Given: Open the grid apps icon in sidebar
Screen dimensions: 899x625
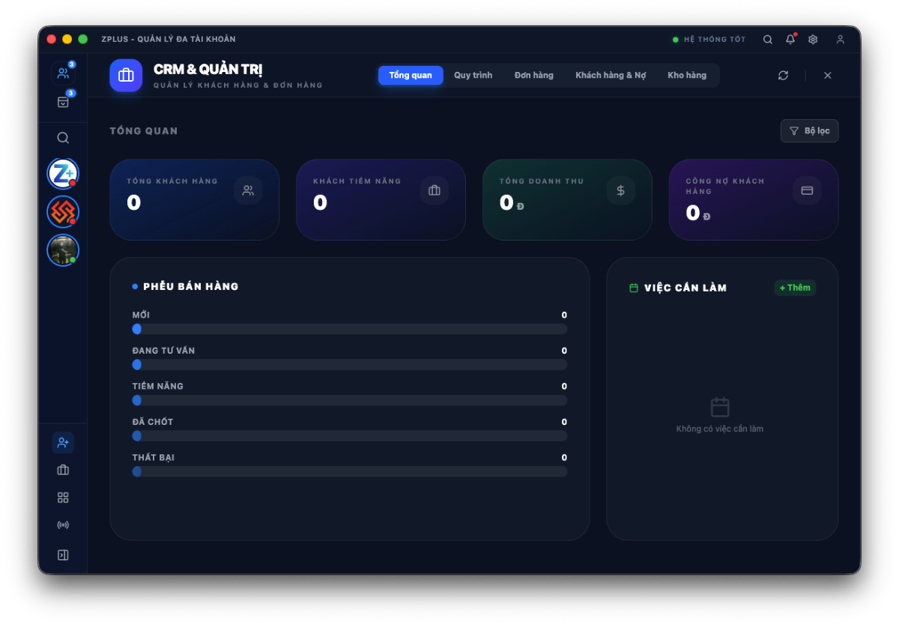Looking at the screenshot, I should [x=63, y=498].
